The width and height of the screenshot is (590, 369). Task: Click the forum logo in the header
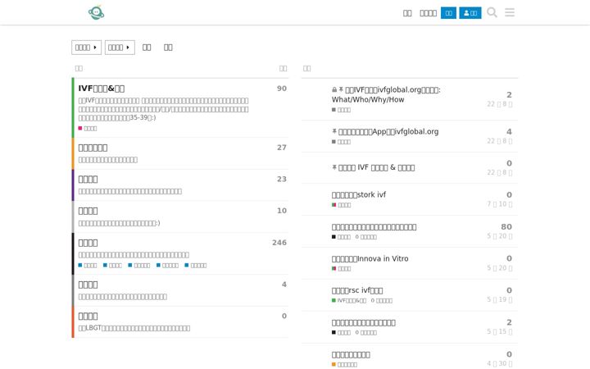(97, 13)
